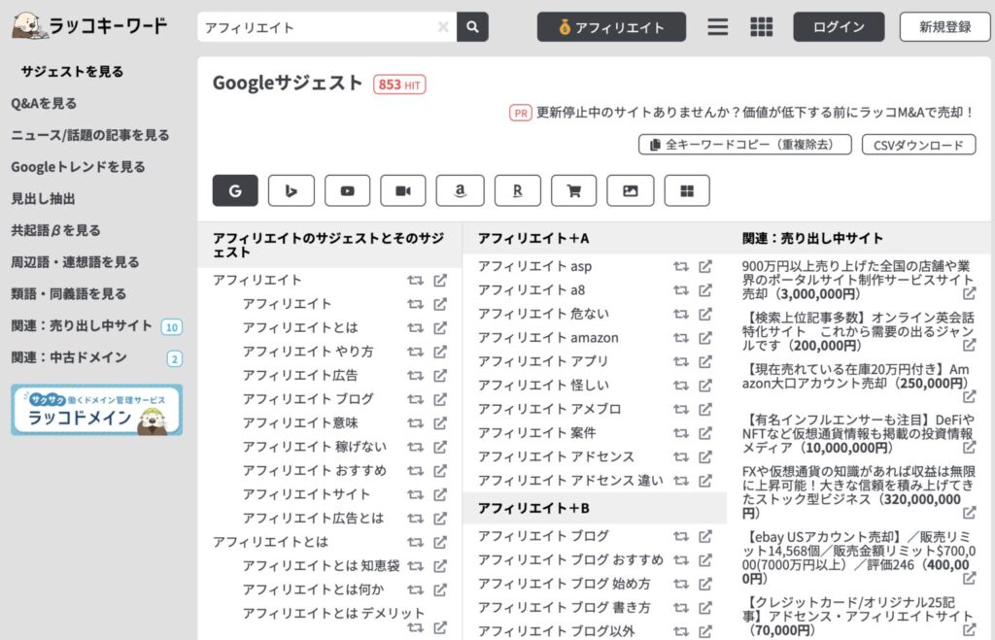The image size is (995, 640).
Task: Click 全キーワードコピー（重複除去） button
Action: [744, 145]
